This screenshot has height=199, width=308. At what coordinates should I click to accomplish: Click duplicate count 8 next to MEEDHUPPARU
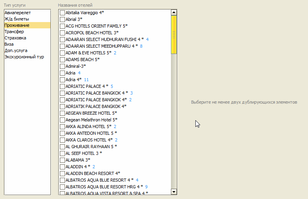(x=141, y=46)
